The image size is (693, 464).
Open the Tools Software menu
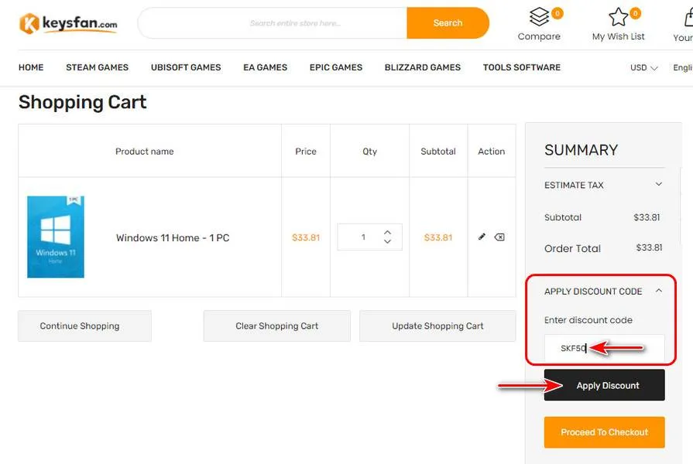521,67
